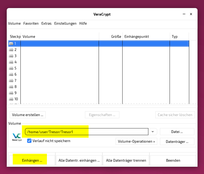This screenshot has height=174, width=204.
Task: Open the Einstellungen menu
Action: point(65,24)
